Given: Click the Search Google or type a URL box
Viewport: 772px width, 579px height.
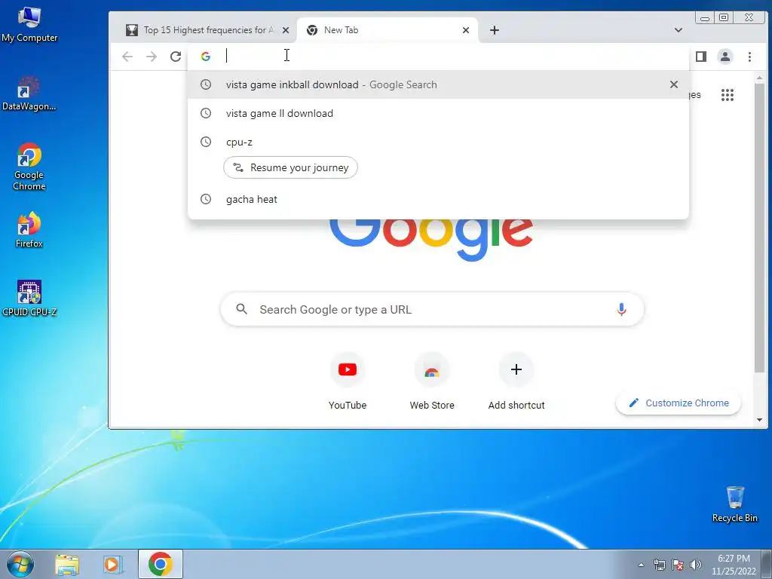Looking at the screenshot, I should pos(432,310).
